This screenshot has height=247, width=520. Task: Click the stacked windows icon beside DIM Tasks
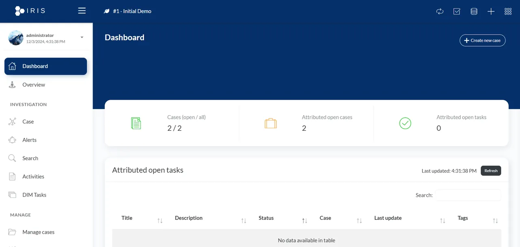click(x=12, y=195)
